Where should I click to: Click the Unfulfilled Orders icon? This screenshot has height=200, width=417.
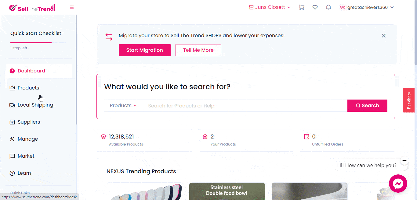(x=307, y=137)
